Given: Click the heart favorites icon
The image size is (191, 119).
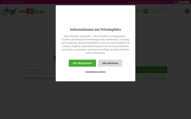Looking at the screenshot, I should click(x=145, y=11).
